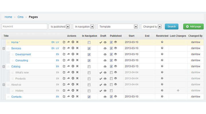The width and height of the screenshot is (206, 114).
Task: Open LV language version of Home
Action: [x=58, y=42]
